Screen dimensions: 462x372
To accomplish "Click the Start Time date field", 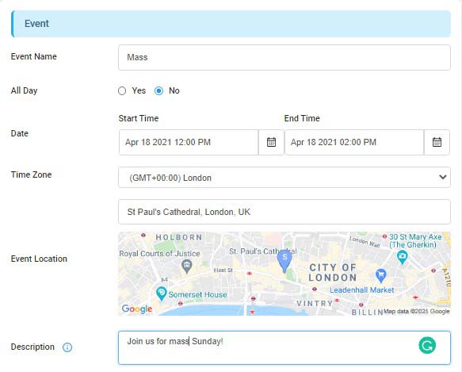I will click(x=189, y=142).
